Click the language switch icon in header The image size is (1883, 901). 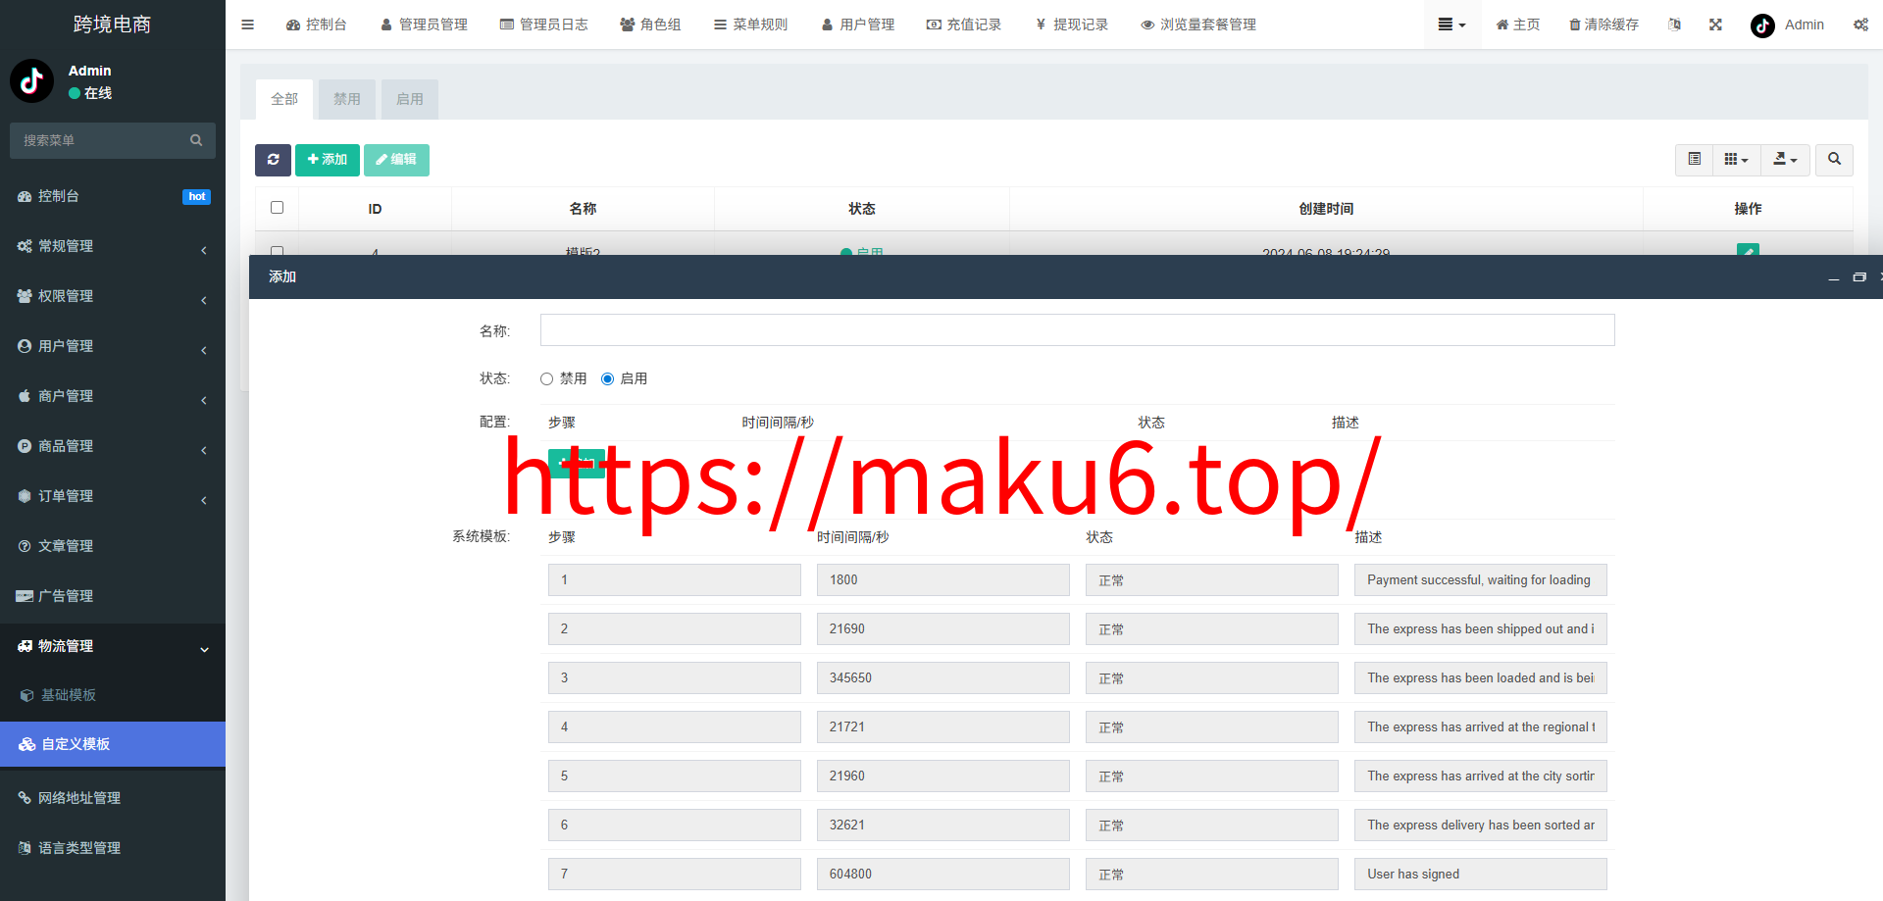1674,25
